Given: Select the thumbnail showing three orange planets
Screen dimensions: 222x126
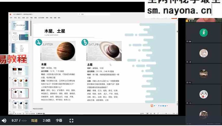Looking at the screenshot, I should tap(20, 82).
